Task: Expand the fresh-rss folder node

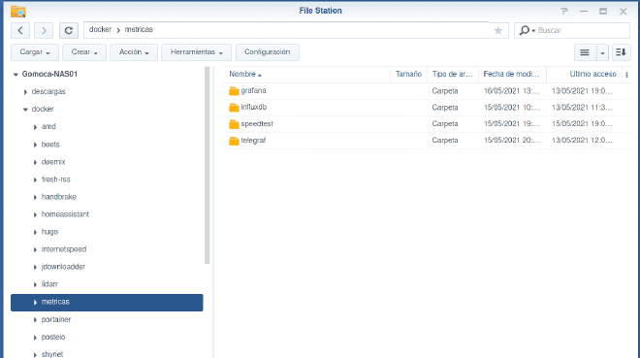Action: pos(35,179)
